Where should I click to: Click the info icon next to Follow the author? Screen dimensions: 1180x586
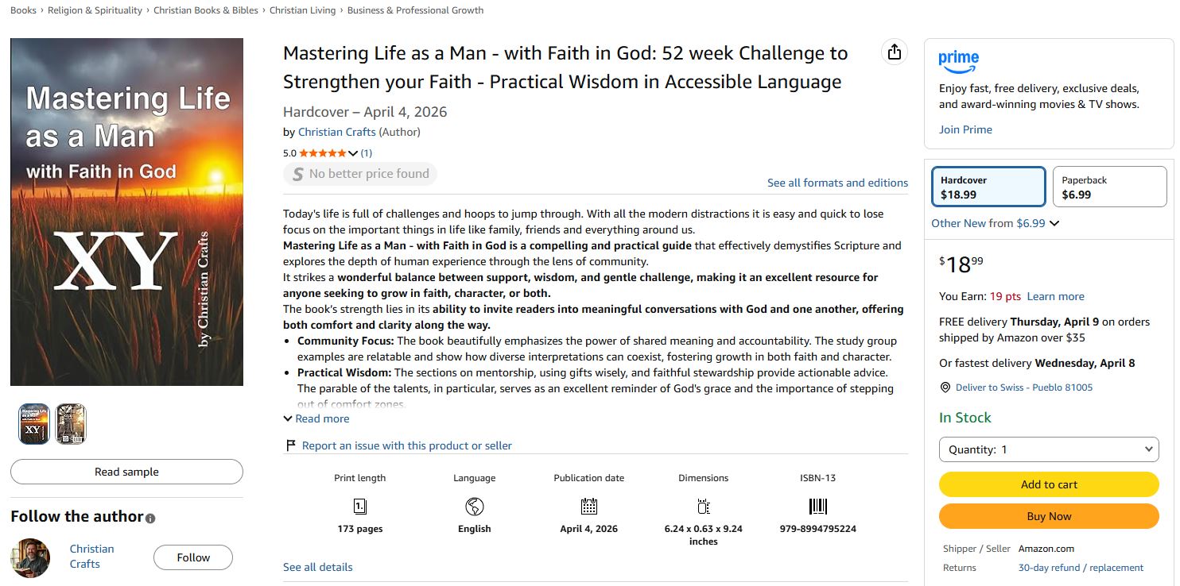(150, 518)
